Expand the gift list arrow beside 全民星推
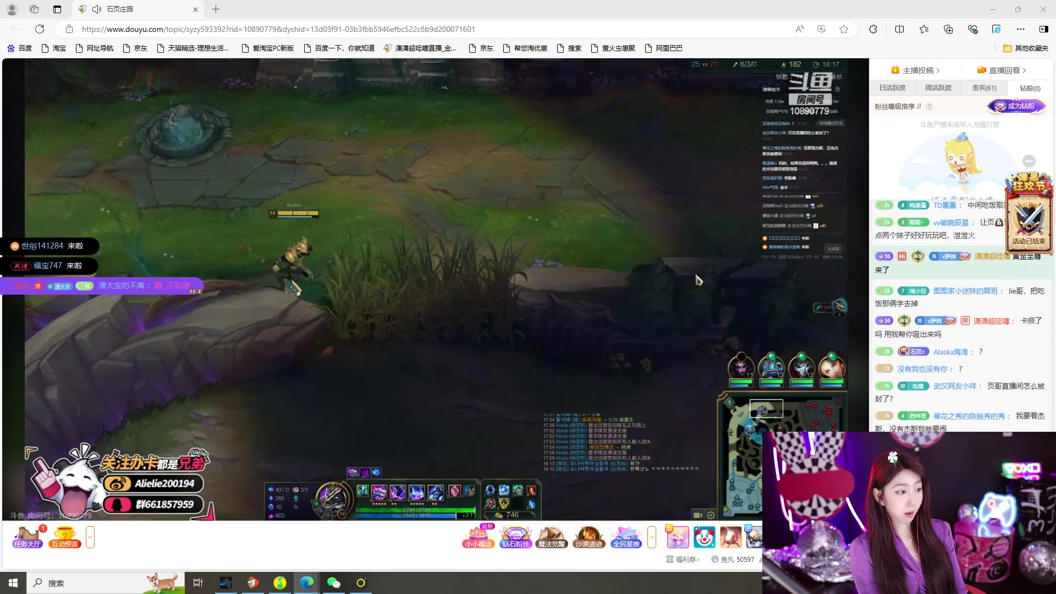 tap(652, 537)
